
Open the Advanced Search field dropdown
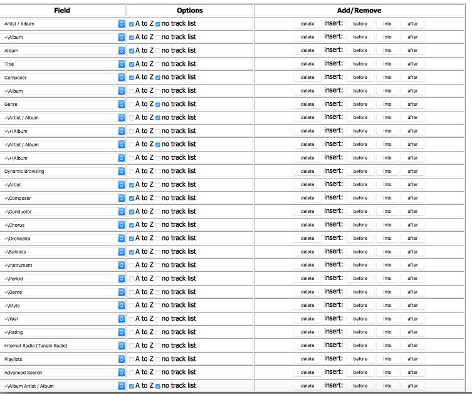63,373
